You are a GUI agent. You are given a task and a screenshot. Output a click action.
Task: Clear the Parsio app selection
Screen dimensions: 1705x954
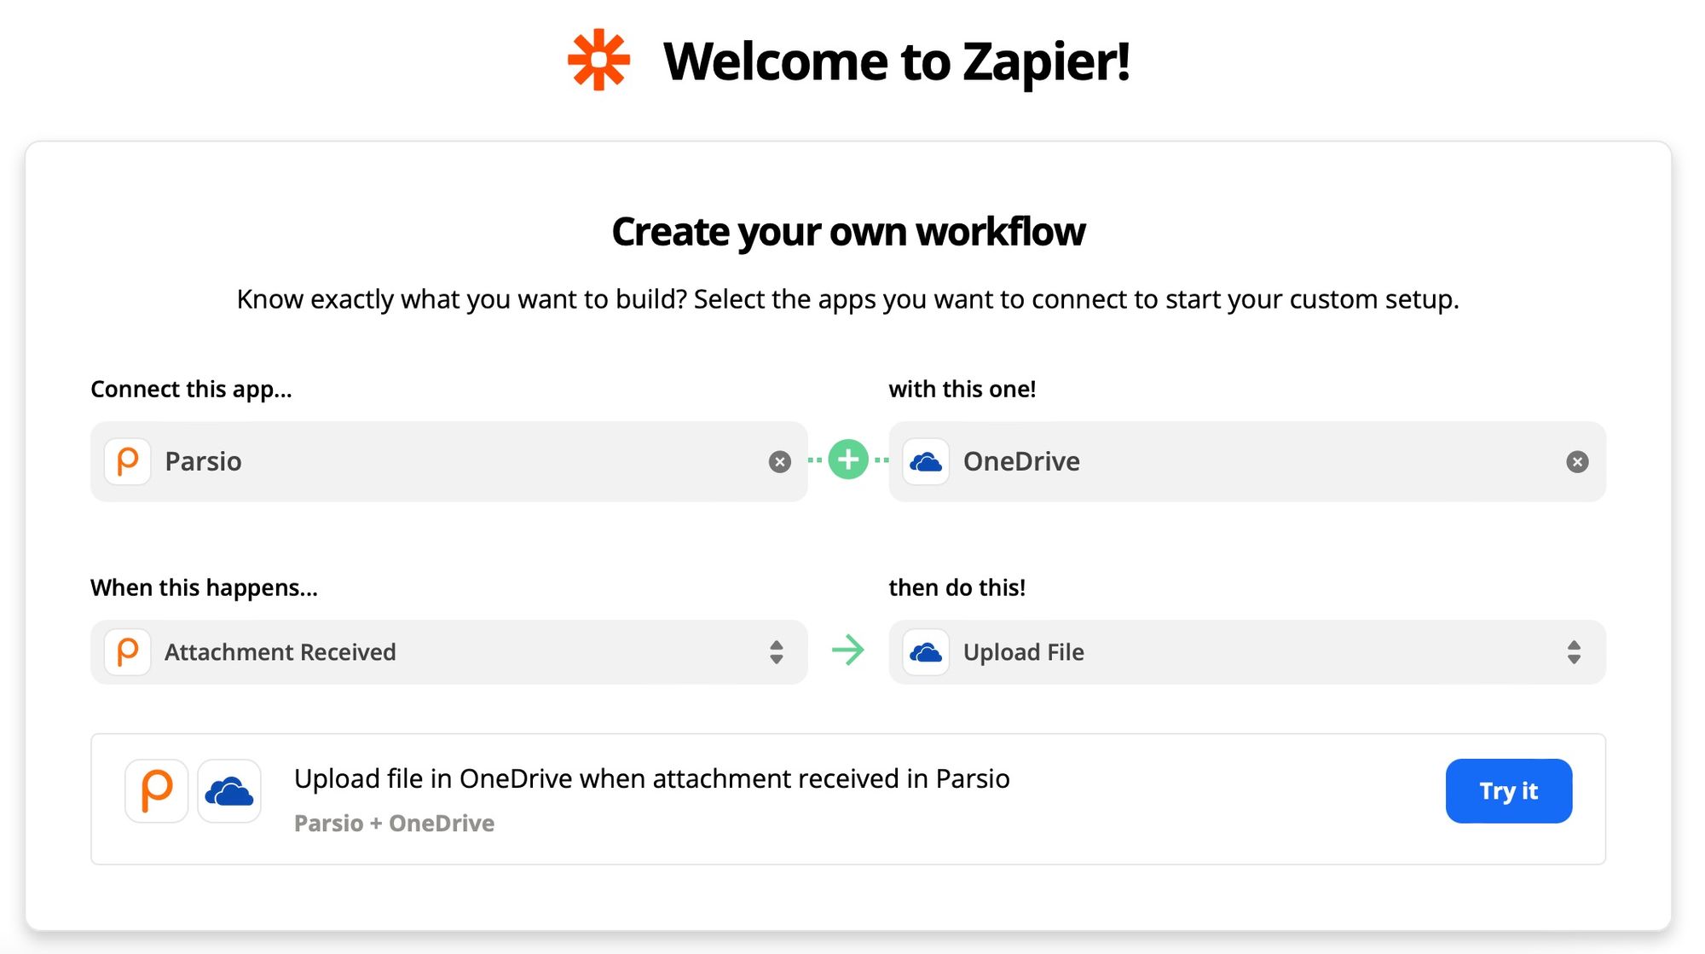pos(779,462)
